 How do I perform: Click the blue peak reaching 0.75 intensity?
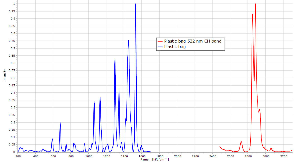click(128, 41)
